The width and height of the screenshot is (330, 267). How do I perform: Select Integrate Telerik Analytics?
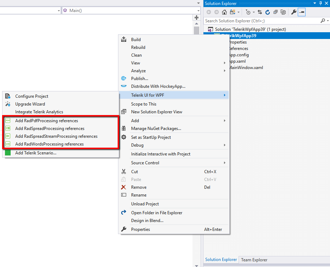pyautogui.click(x=61, y=112)
